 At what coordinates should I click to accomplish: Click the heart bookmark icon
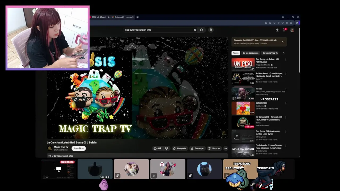(283, 23)
